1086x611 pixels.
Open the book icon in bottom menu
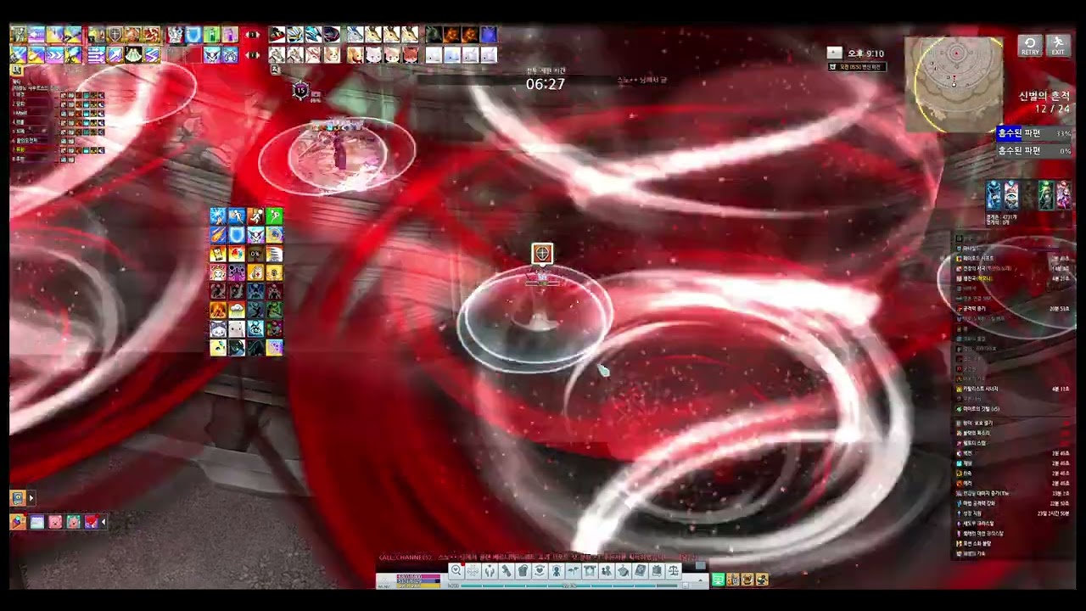click(641, 571)
